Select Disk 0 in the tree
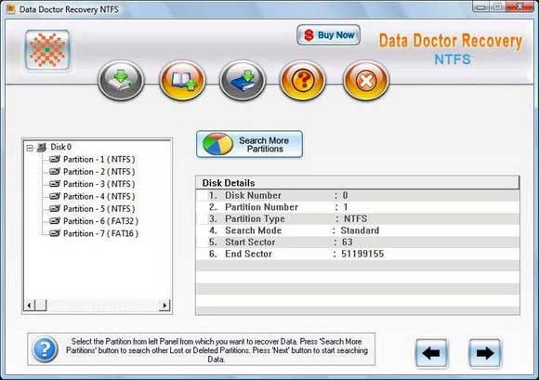This screenshot has width=539, height=380. (60, 147)
